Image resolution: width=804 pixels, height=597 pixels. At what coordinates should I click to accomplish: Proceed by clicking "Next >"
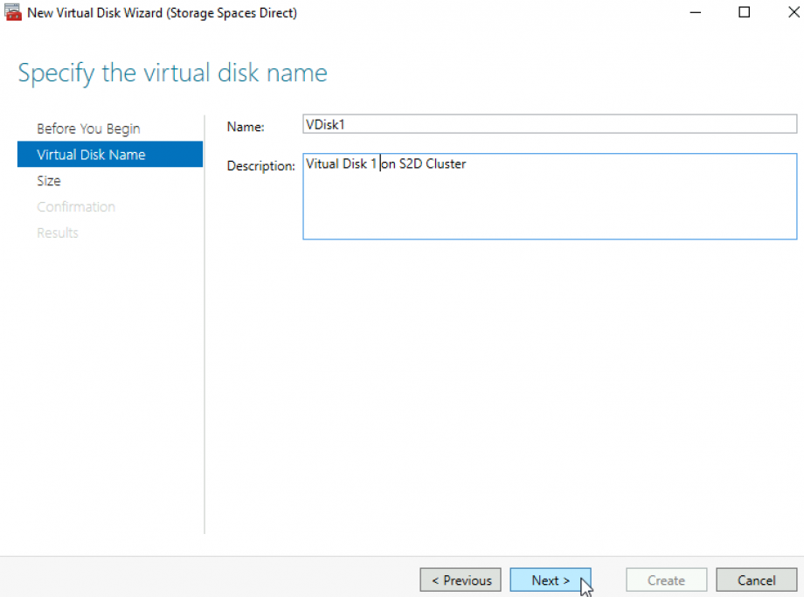coord(550,580)
